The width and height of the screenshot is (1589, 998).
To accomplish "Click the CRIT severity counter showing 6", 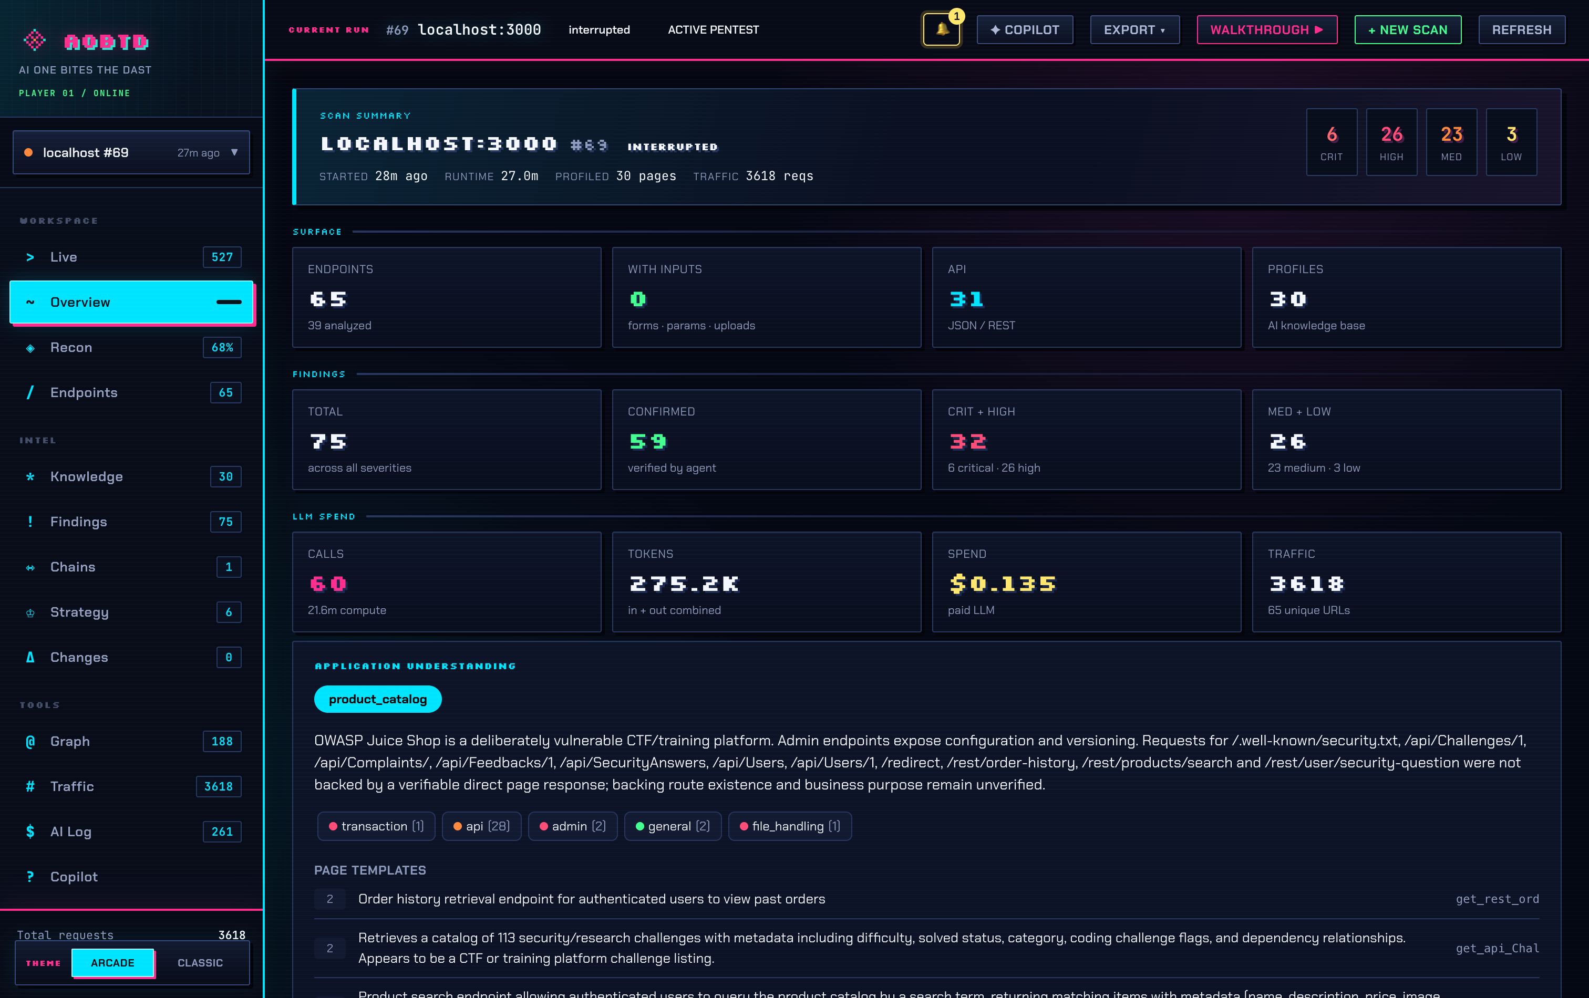I will point(1332,142).
